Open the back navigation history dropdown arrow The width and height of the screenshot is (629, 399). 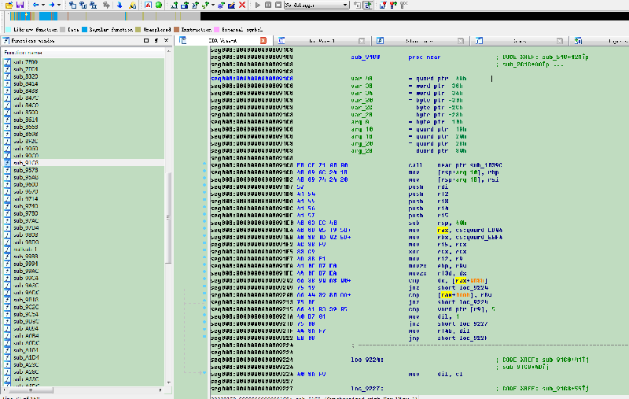(43, 5)
